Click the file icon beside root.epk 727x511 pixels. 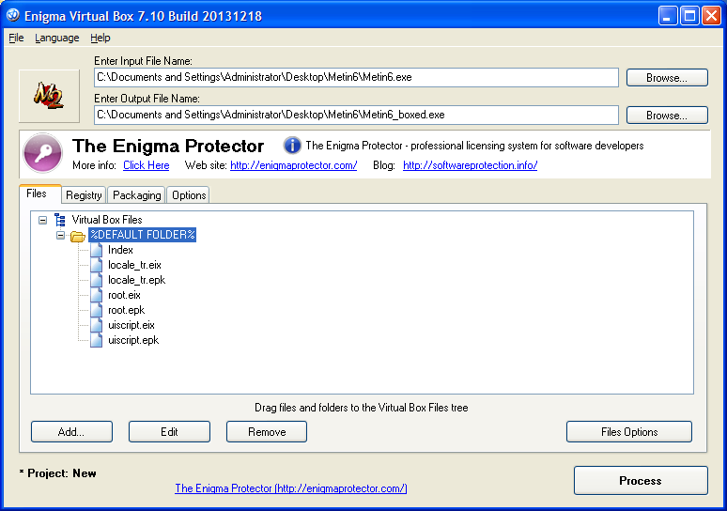click(x=97, y=310)
